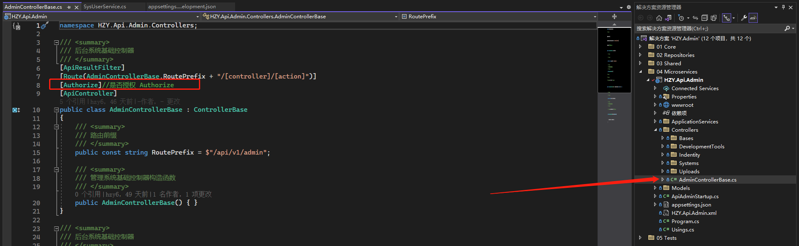The height and width of the screenshot is (246, 799).
Task: Click the screwdriver quick actions icon on line 1
Action: coord(45,26)
